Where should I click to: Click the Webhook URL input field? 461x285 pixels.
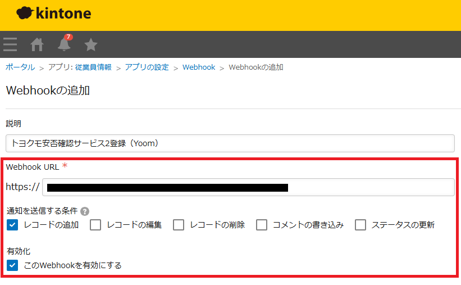tap(248, 187)
